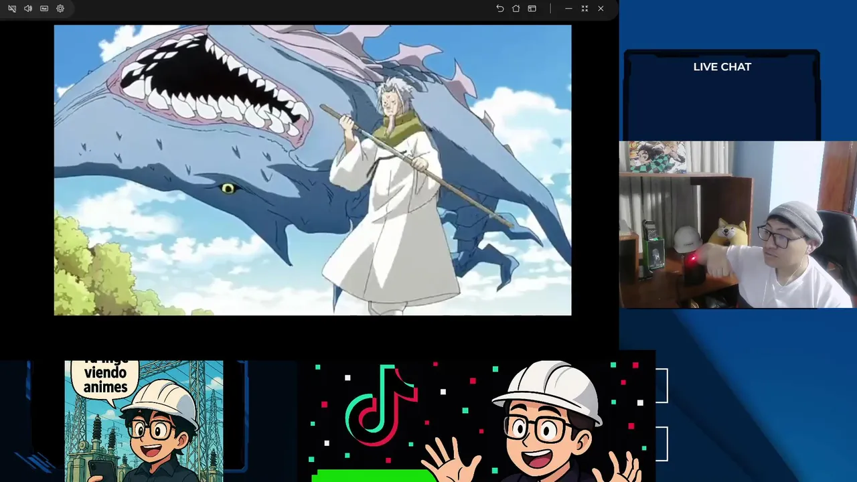Click the crossed-out screen icon in the top bar
The image size is (857, 482).
coord(12,9)
